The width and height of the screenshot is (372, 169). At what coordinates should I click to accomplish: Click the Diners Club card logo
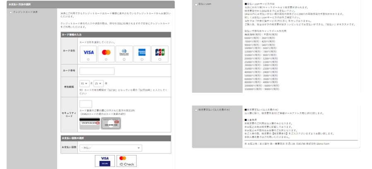point(124,52)
